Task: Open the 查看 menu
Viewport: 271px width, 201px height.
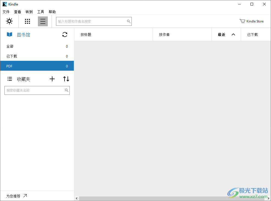Action: click(18, 12)
